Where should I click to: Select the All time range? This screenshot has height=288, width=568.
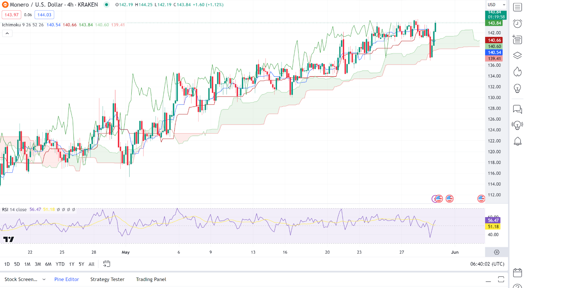91,264
